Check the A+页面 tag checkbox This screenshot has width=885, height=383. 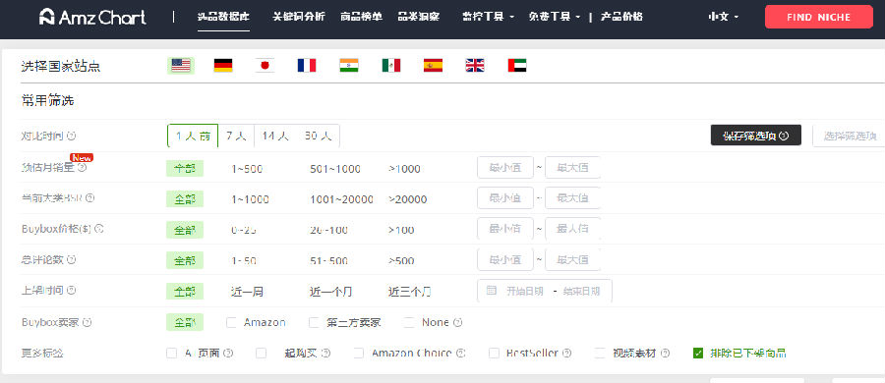[x=171, y=354]
